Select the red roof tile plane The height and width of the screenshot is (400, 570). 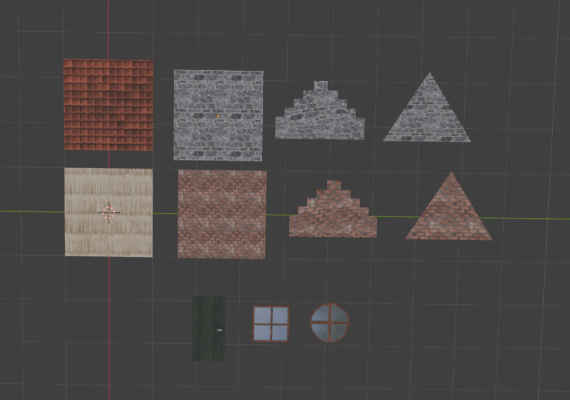(x=109, y=105)
